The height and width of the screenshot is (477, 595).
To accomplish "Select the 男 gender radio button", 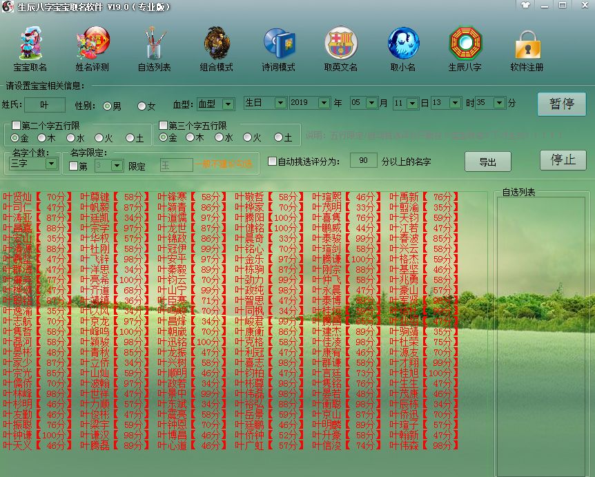I will tap(108, 106).
